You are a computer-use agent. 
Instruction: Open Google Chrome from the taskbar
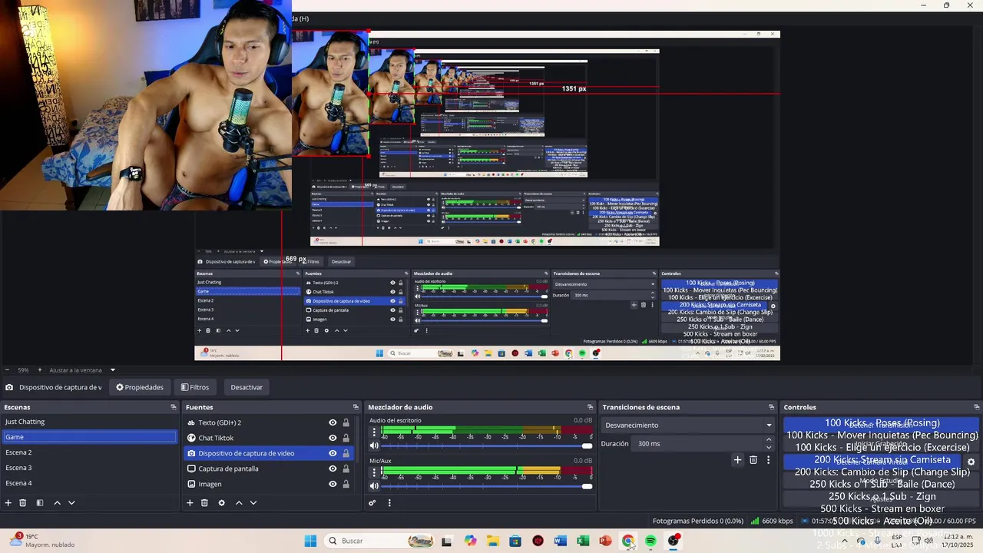coord(628,541)
